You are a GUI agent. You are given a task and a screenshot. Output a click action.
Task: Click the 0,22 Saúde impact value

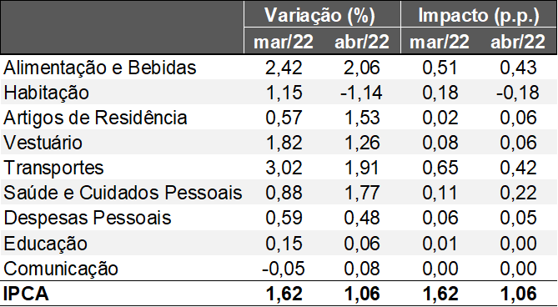coord(518,193)
